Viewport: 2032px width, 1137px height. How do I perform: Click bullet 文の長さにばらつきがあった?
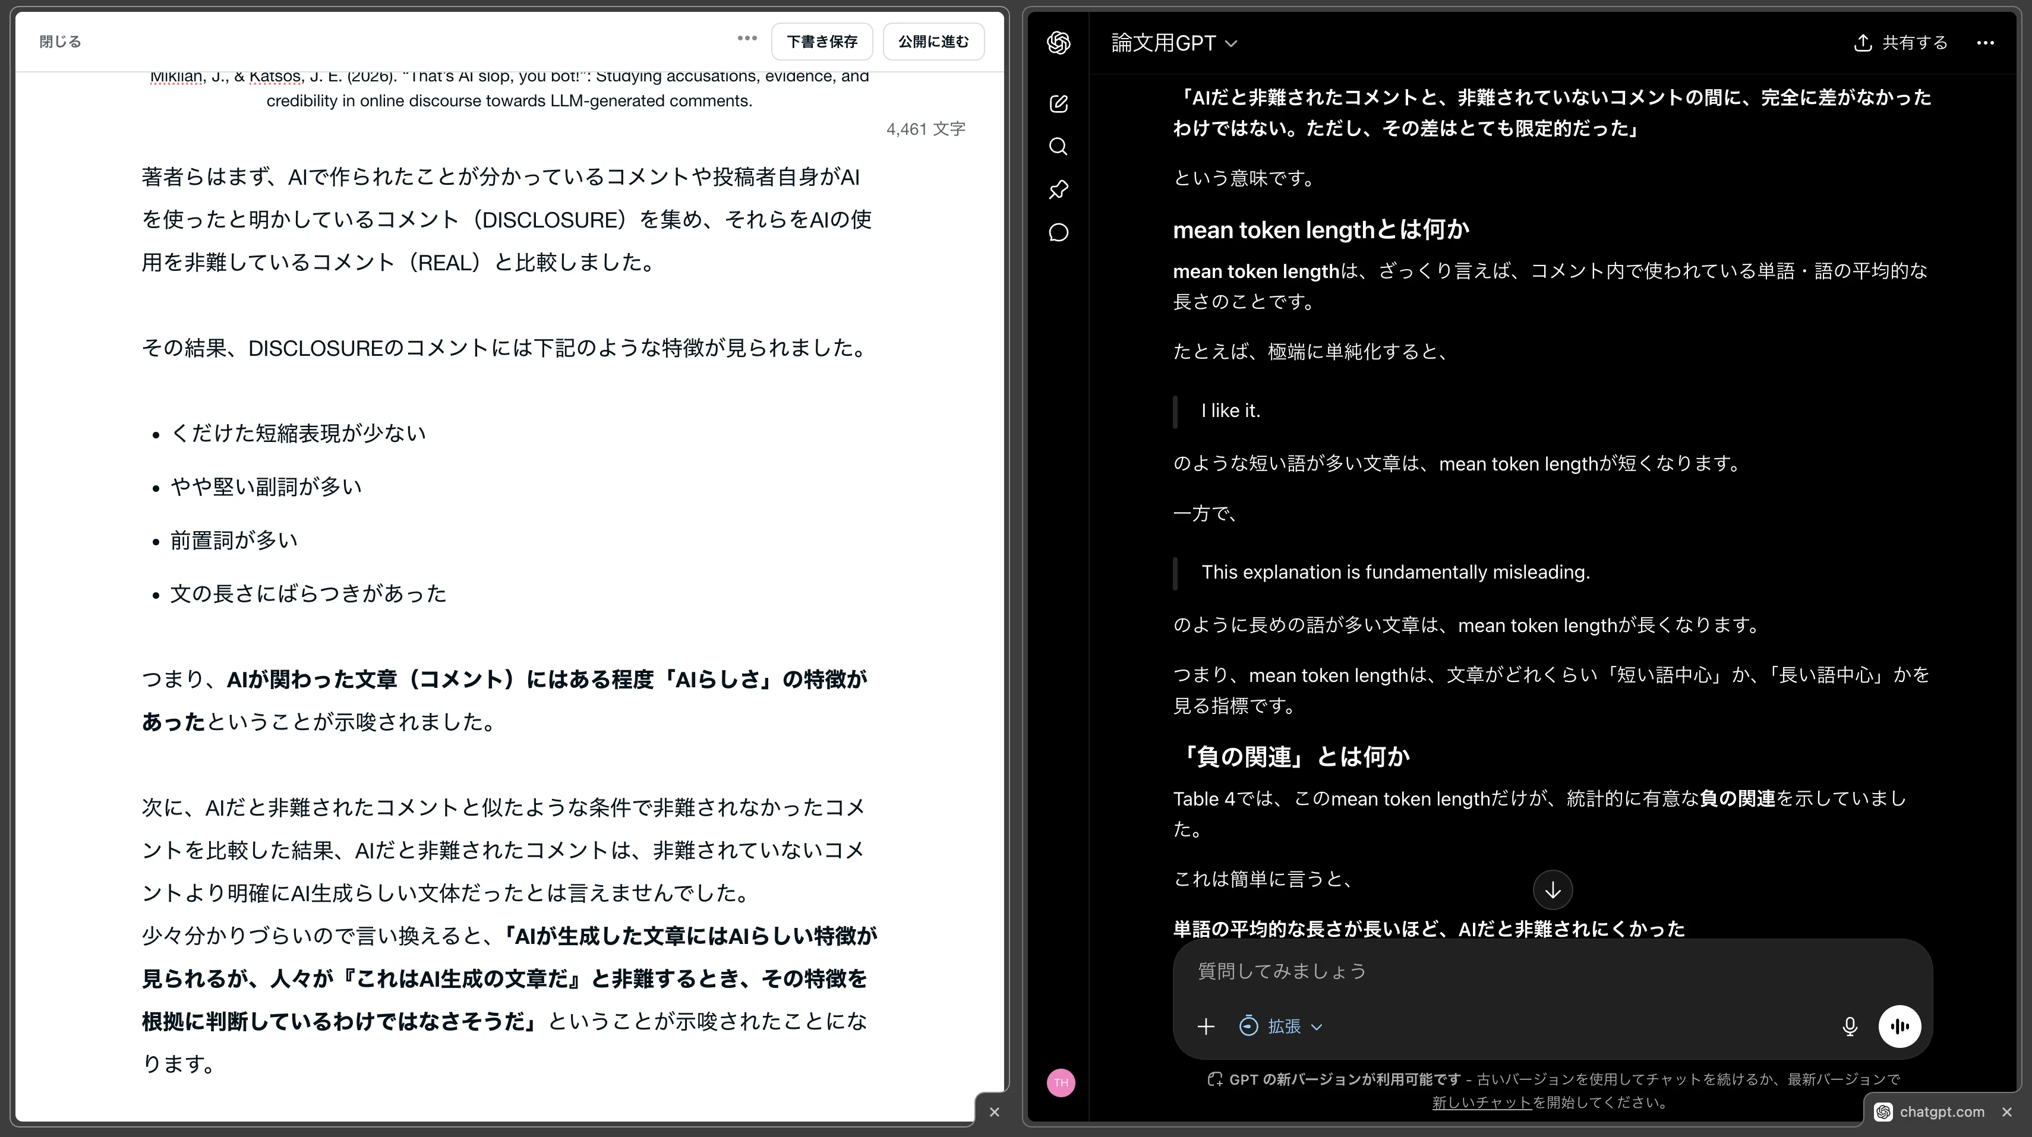pyautogui.click(x=308, y=593)
